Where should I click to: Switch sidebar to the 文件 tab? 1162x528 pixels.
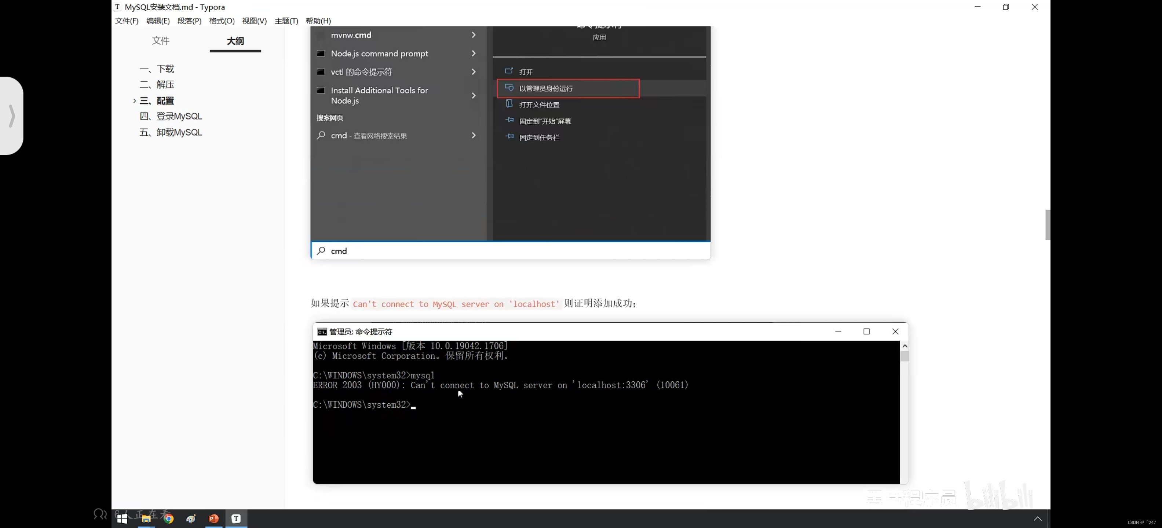pos(161,41)
